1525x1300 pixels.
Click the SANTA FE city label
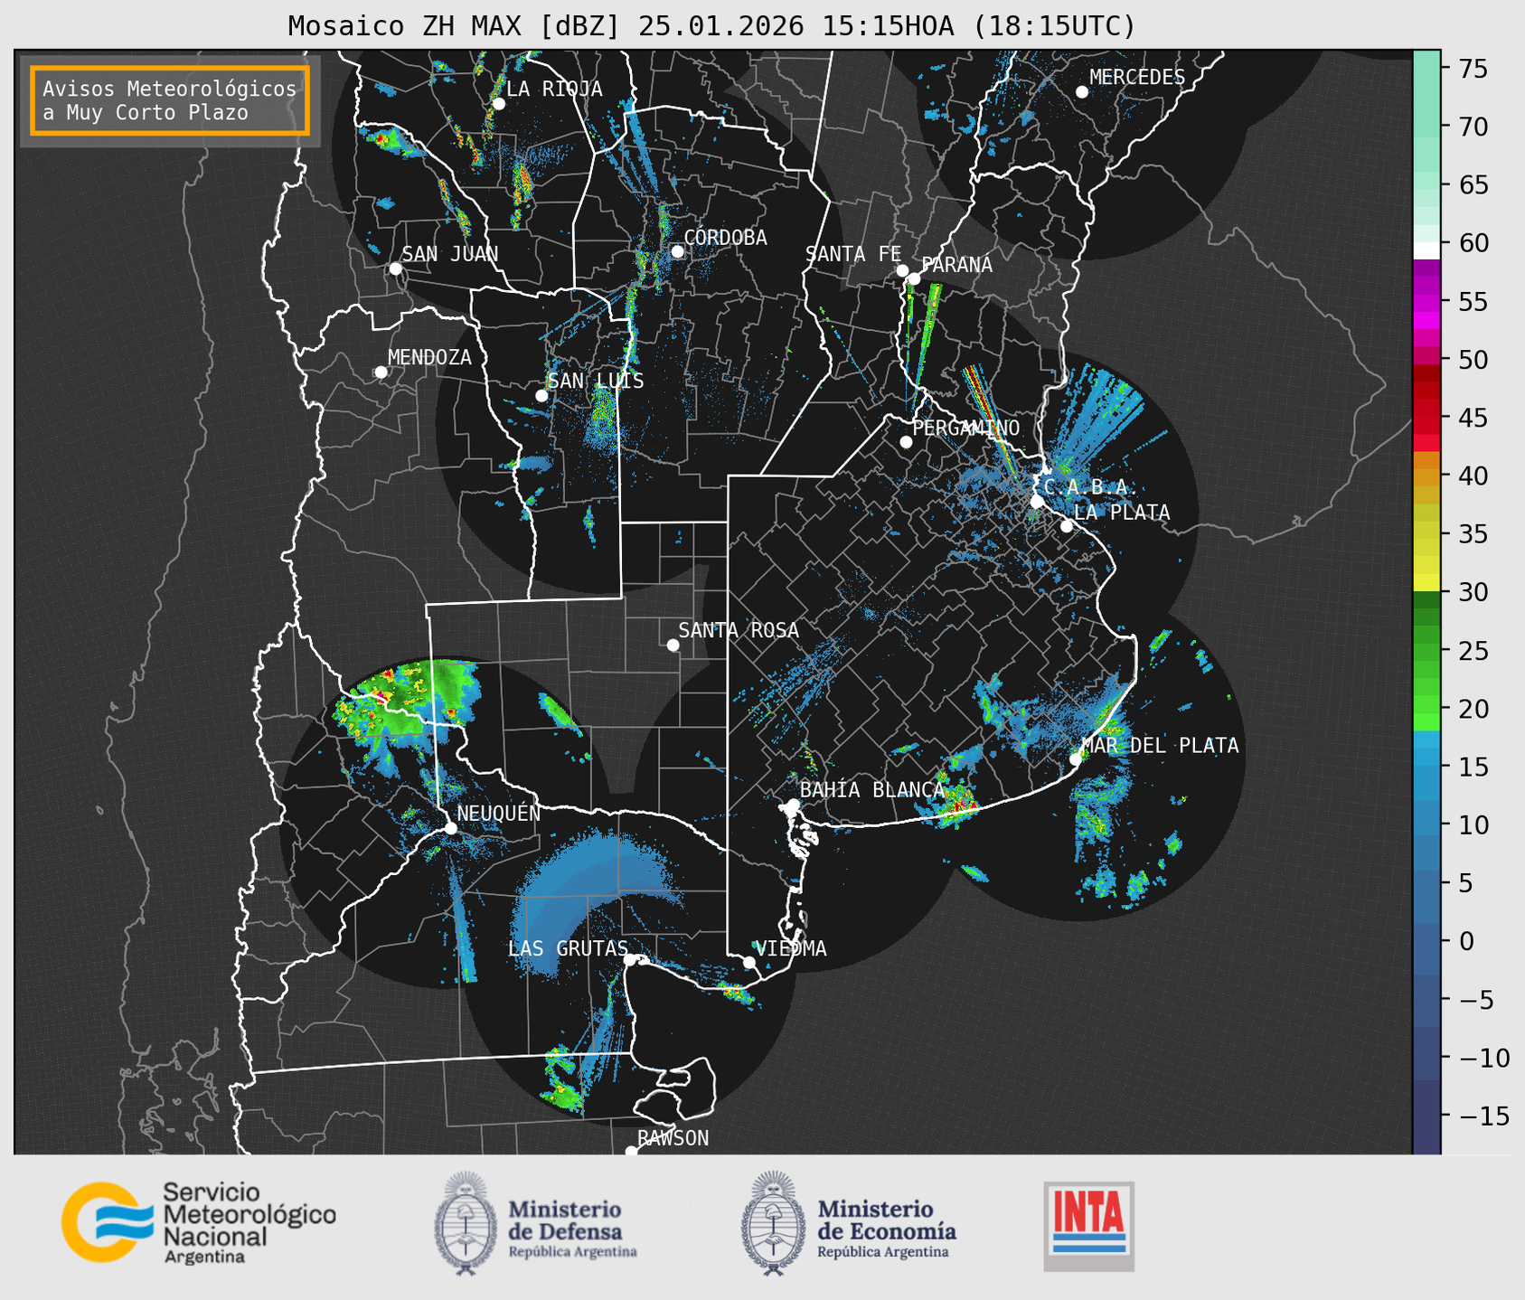click(853, 254)
